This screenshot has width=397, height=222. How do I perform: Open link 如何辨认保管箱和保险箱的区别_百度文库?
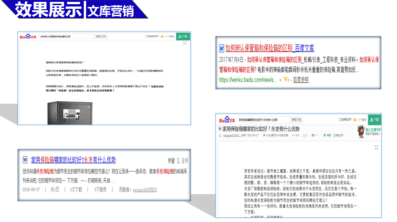click(x=269, y=48)
